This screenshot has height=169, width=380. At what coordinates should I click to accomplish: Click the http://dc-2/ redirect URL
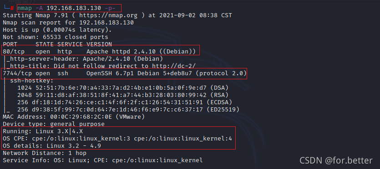point(174,66)
